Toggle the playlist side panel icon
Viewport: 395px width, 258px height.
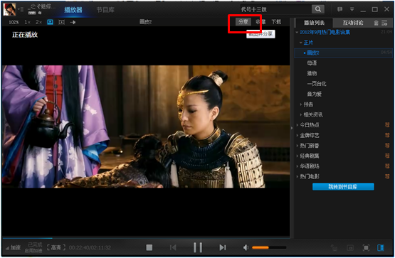[381, 248]
